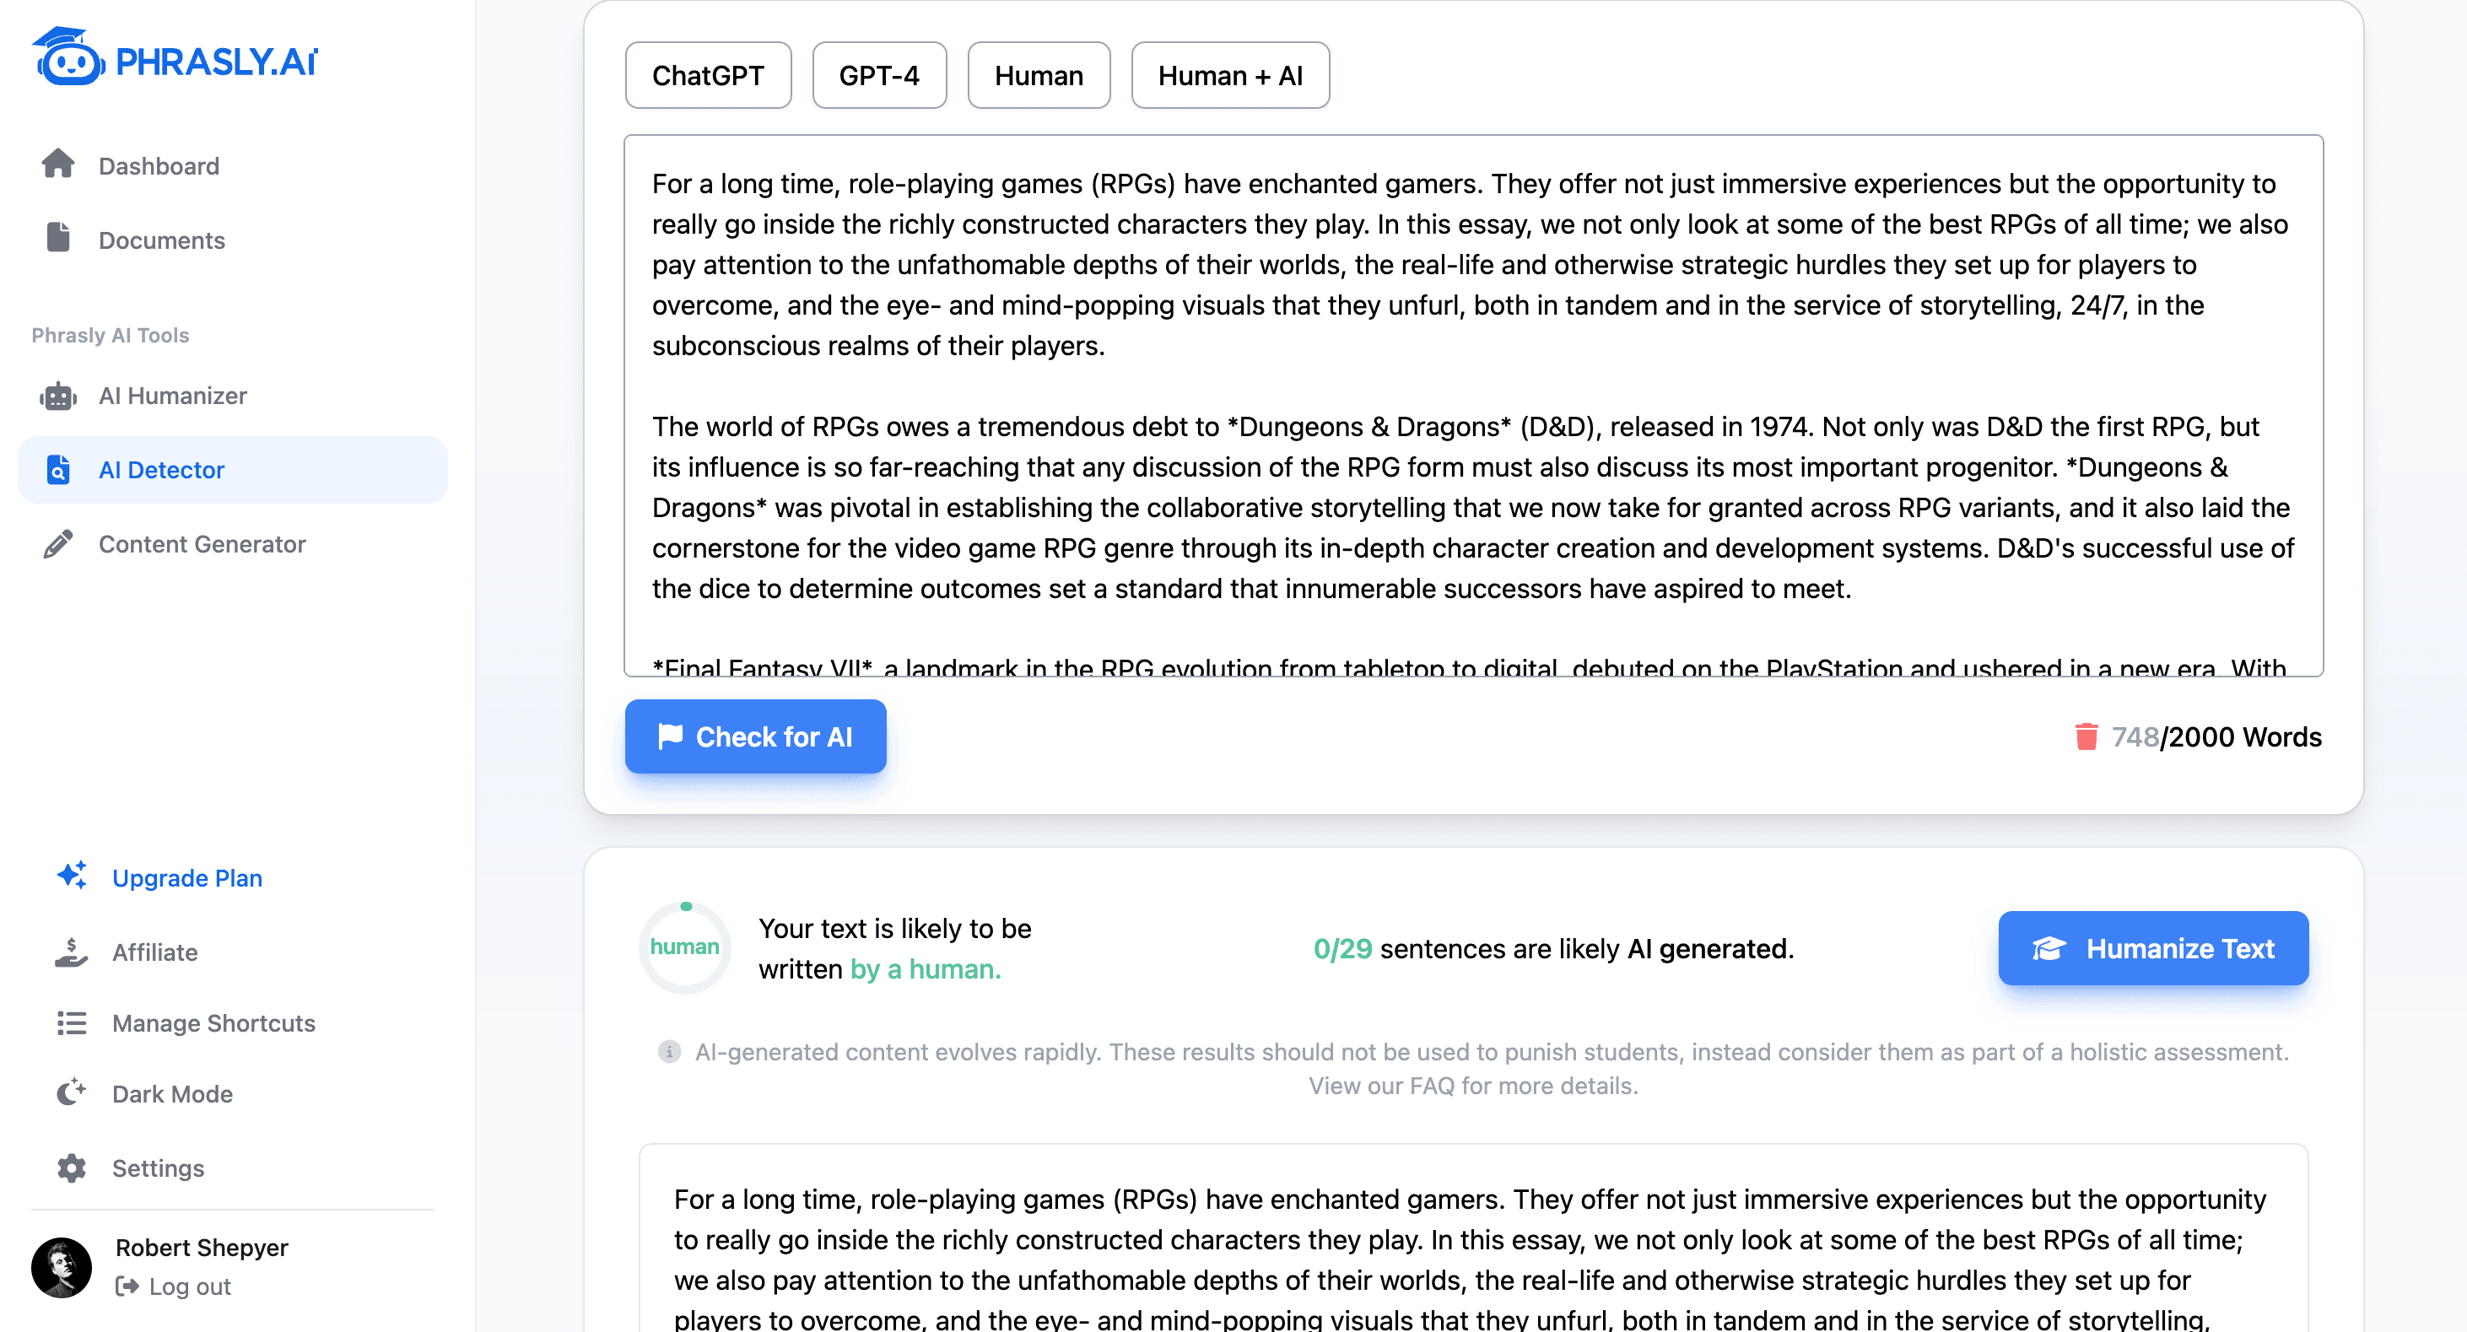2467x1332 pixels.
Task: Click the Documents file icon
Action: (x=58, y=239)
